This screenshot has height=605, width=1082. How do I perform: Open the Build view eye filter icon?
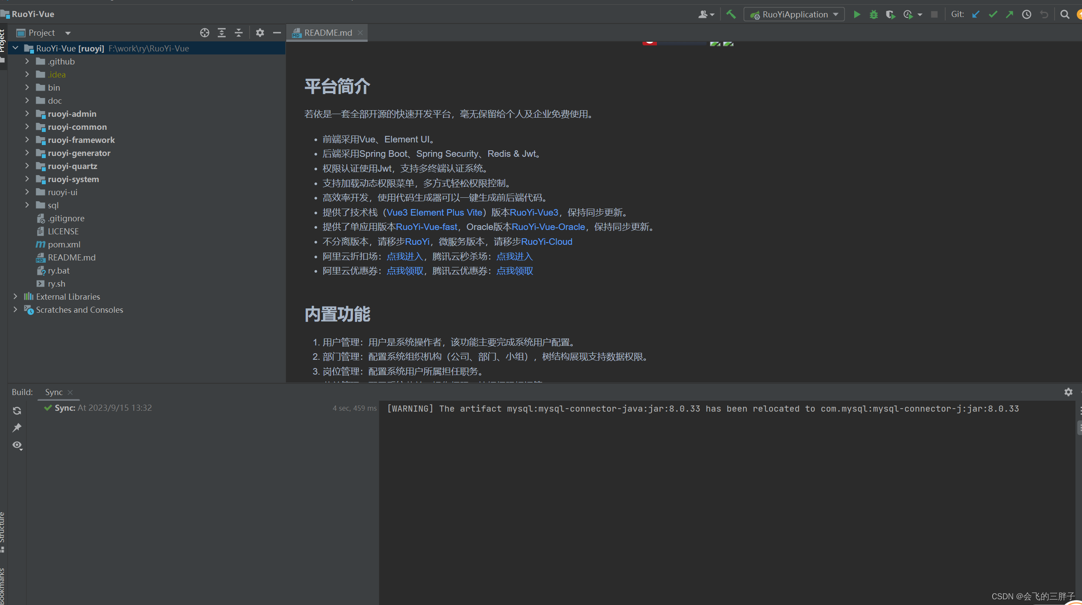(17, 445)
